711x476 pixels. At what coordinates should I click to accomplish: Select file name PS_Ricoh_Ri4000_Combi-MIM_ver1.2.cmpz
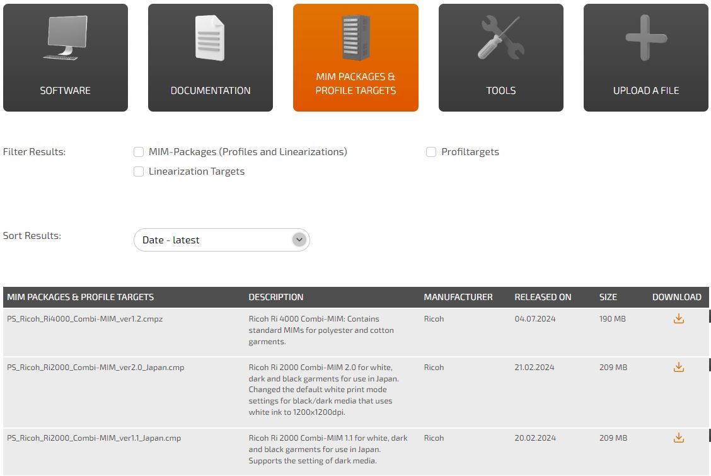85,318
